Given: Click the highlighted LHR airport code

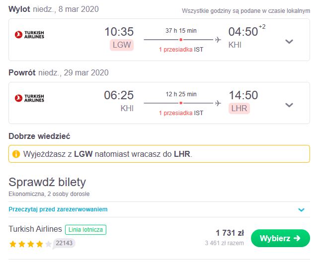Looking at the screenshot, I should coord(239,108).
